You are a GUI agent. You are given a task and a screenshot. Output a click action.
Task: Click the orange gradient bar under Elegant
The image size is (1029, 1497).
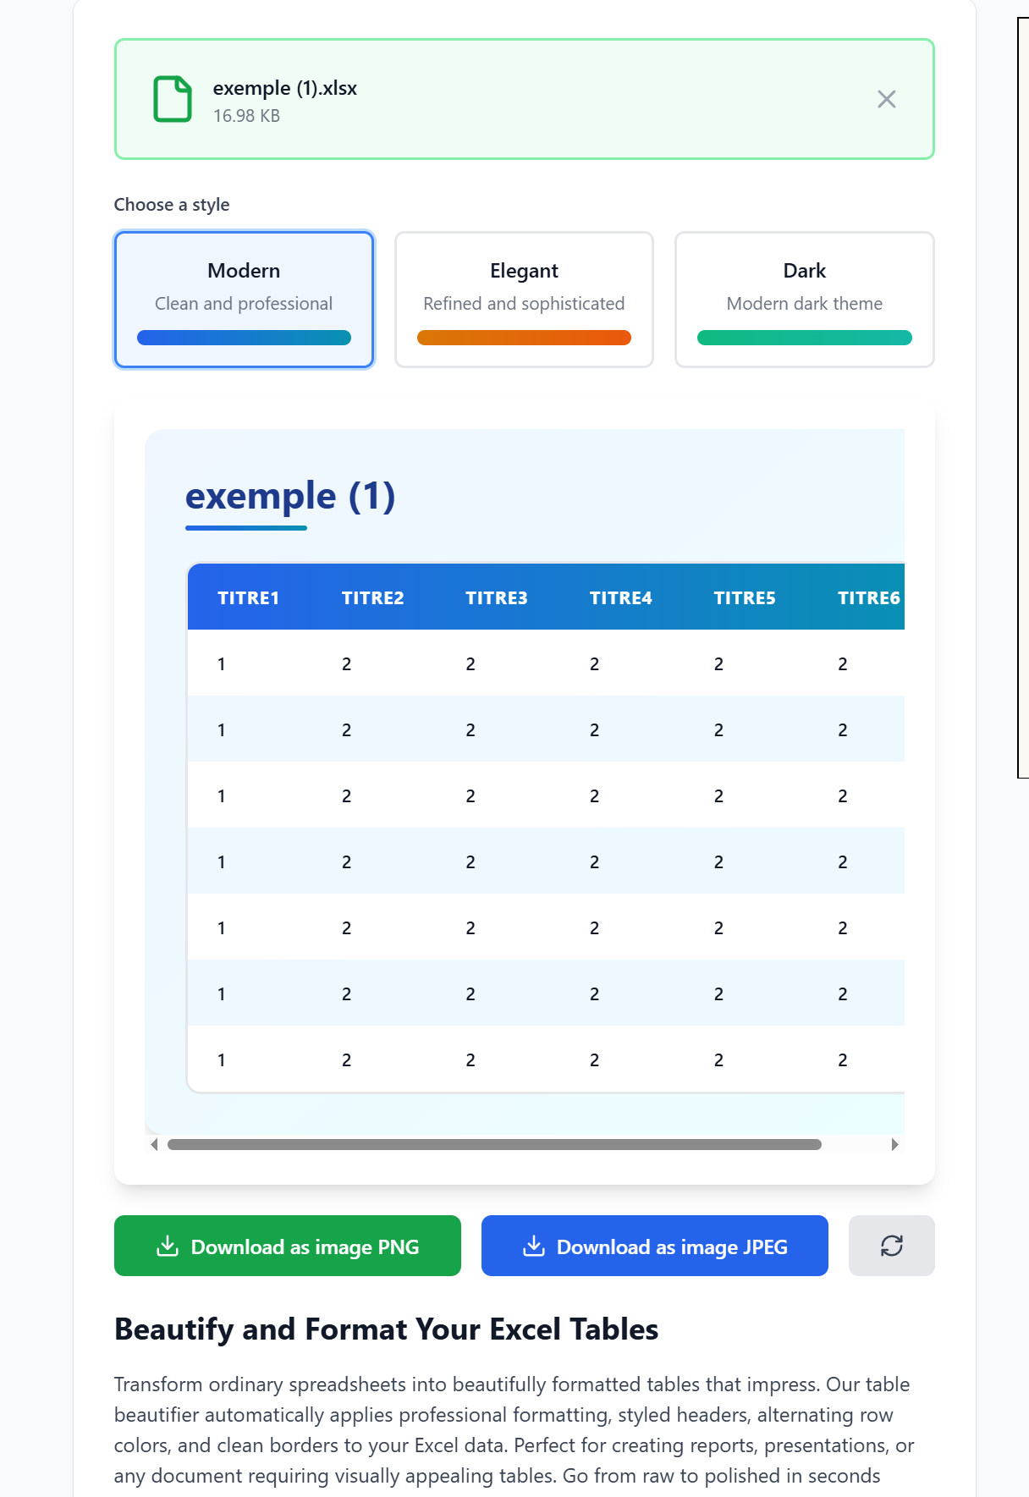coord(524,337)
